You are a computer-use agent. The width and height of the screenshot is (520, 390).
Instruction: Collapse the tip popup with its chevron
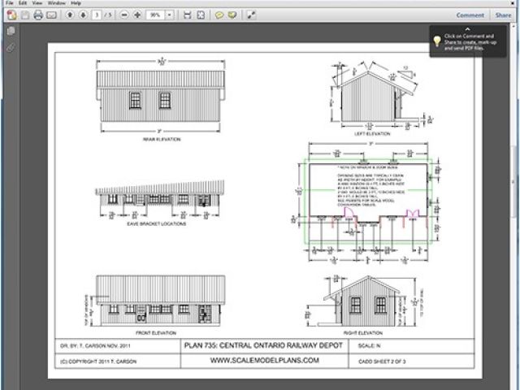tap(468, 29)
